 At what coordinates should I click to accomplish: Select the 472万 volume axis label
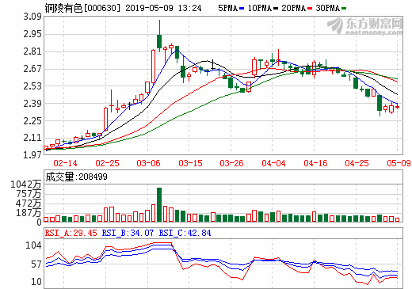coord(29,203)
